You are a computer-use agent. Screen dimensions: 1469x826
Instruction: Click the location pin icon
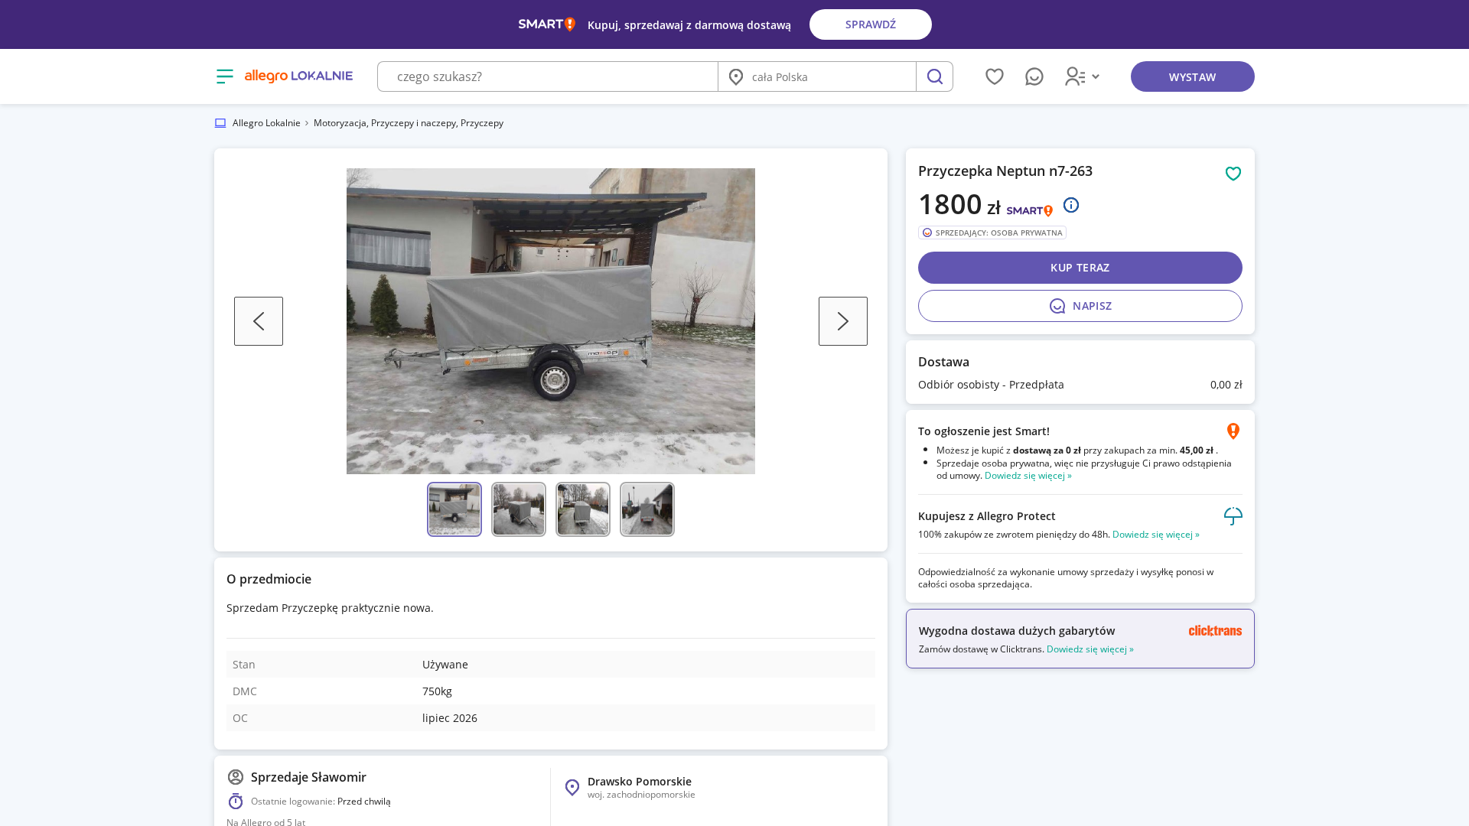tap(735, 76)
